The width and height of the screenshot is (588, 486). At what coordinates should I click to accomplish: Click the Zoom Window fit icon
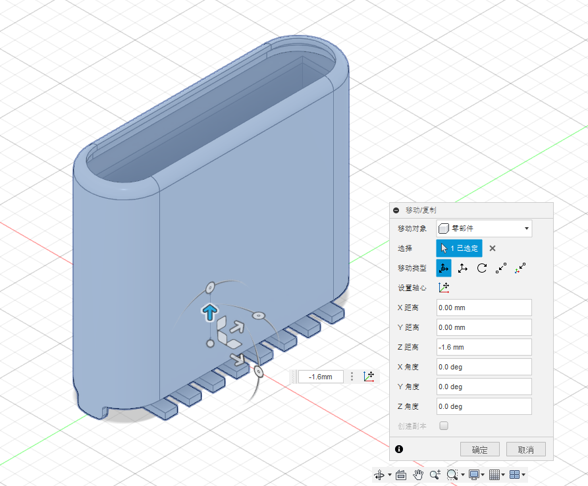[452, 475]
